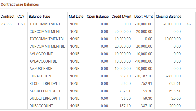Click the Contract column header

(8, 17)
